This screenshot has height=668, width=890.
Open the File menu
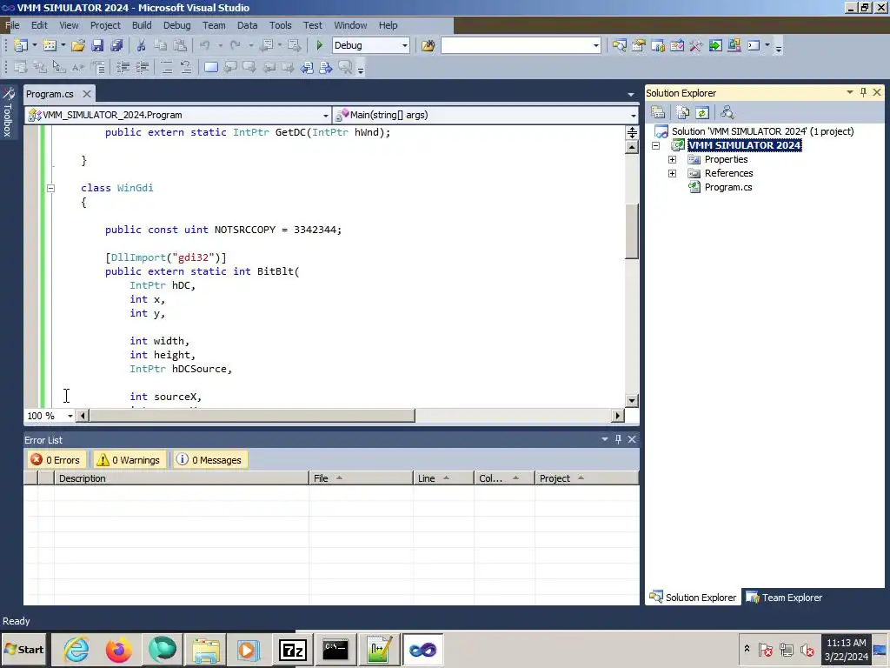pyautogui.click(x=12, y=25)
